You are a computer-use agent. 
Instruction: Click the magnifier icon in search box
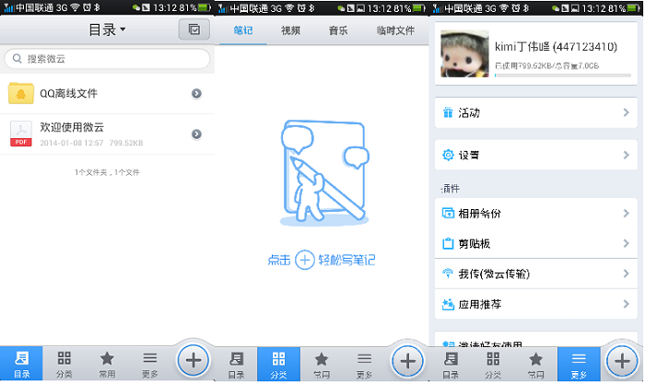[17, 58]
